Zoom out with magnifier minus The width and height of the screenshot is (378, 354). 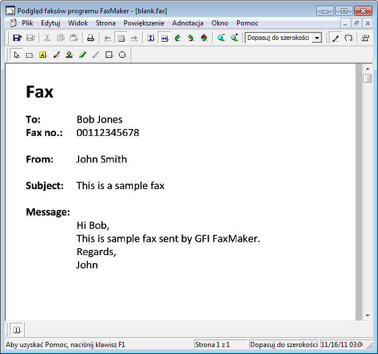(221, 38)
